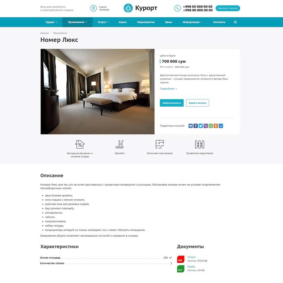Share via WhatsApp icon
Image resolution: width=283 pixels, height=283 pixels.
[211, 126]
